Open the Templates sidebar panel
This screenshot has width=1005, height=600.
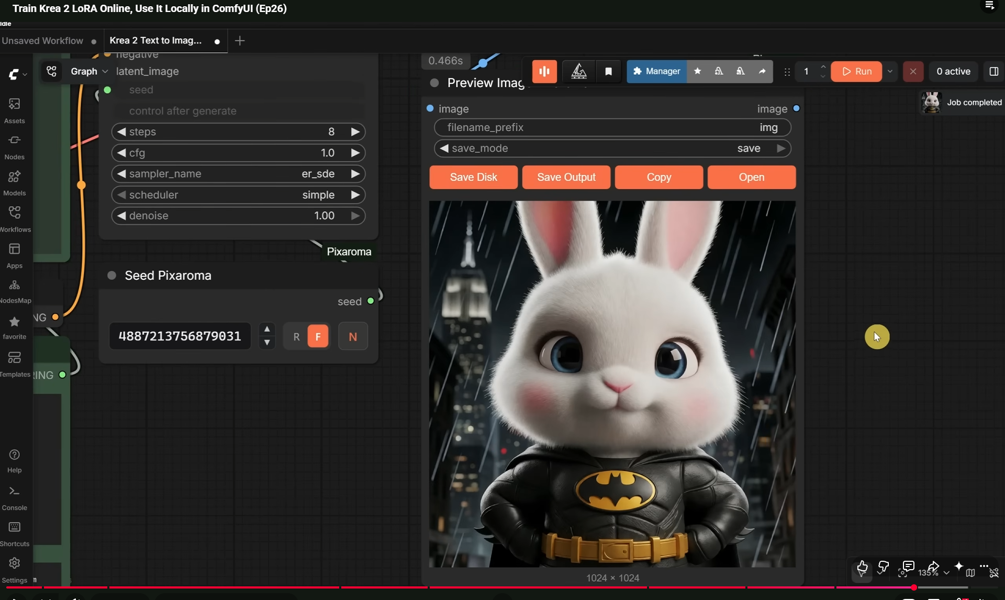[15, 364]
